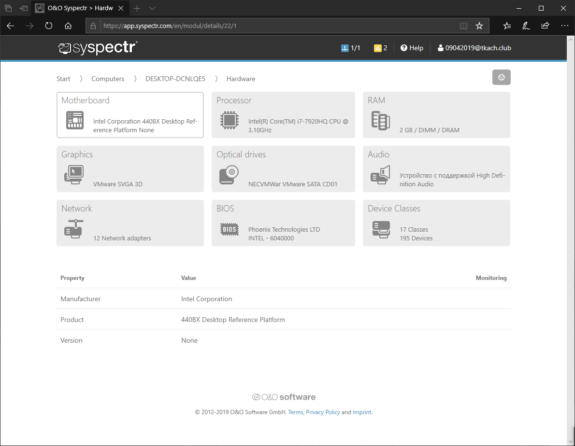
Task: Open DESKTOP-DCNLQE5 breadcrumb
Action: pos(175,79)
